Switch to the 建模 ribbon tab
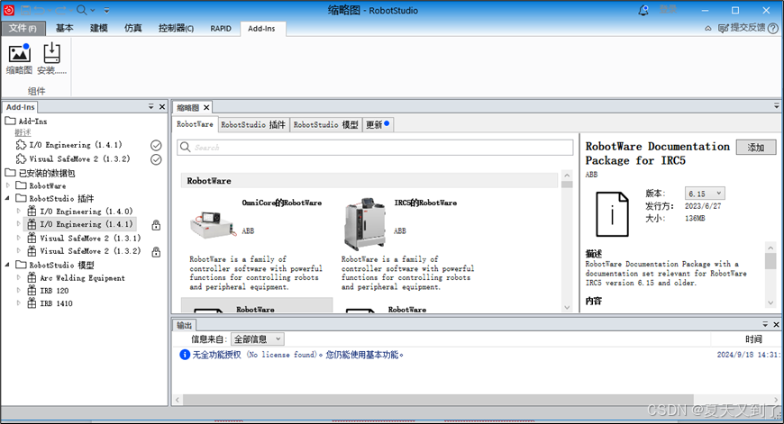The image size is (784, 424). click(x=99, y=29)
